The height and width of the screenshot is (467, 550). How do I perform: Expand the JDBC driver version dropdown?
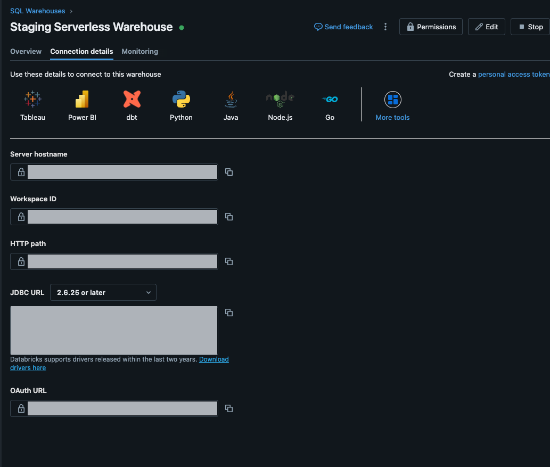point(103,292)
